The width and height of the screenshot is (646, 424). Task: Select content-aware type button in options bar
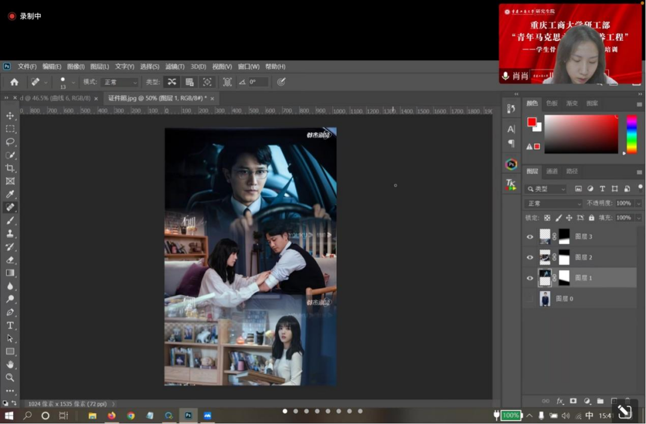click(172, 82)
